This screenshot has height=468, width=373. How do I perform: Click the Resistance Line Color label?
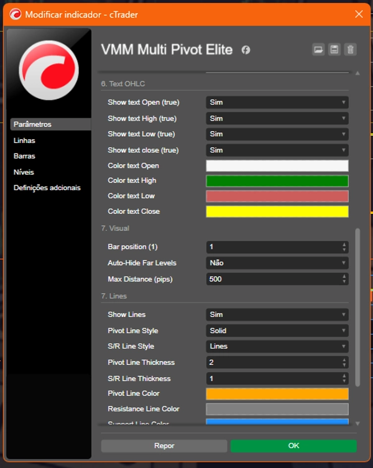tap(144, 409)
